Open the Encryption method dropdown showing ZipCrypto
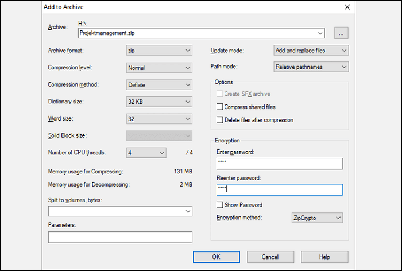The width and height of the screenshot is (402, 271). coord(317,218)
